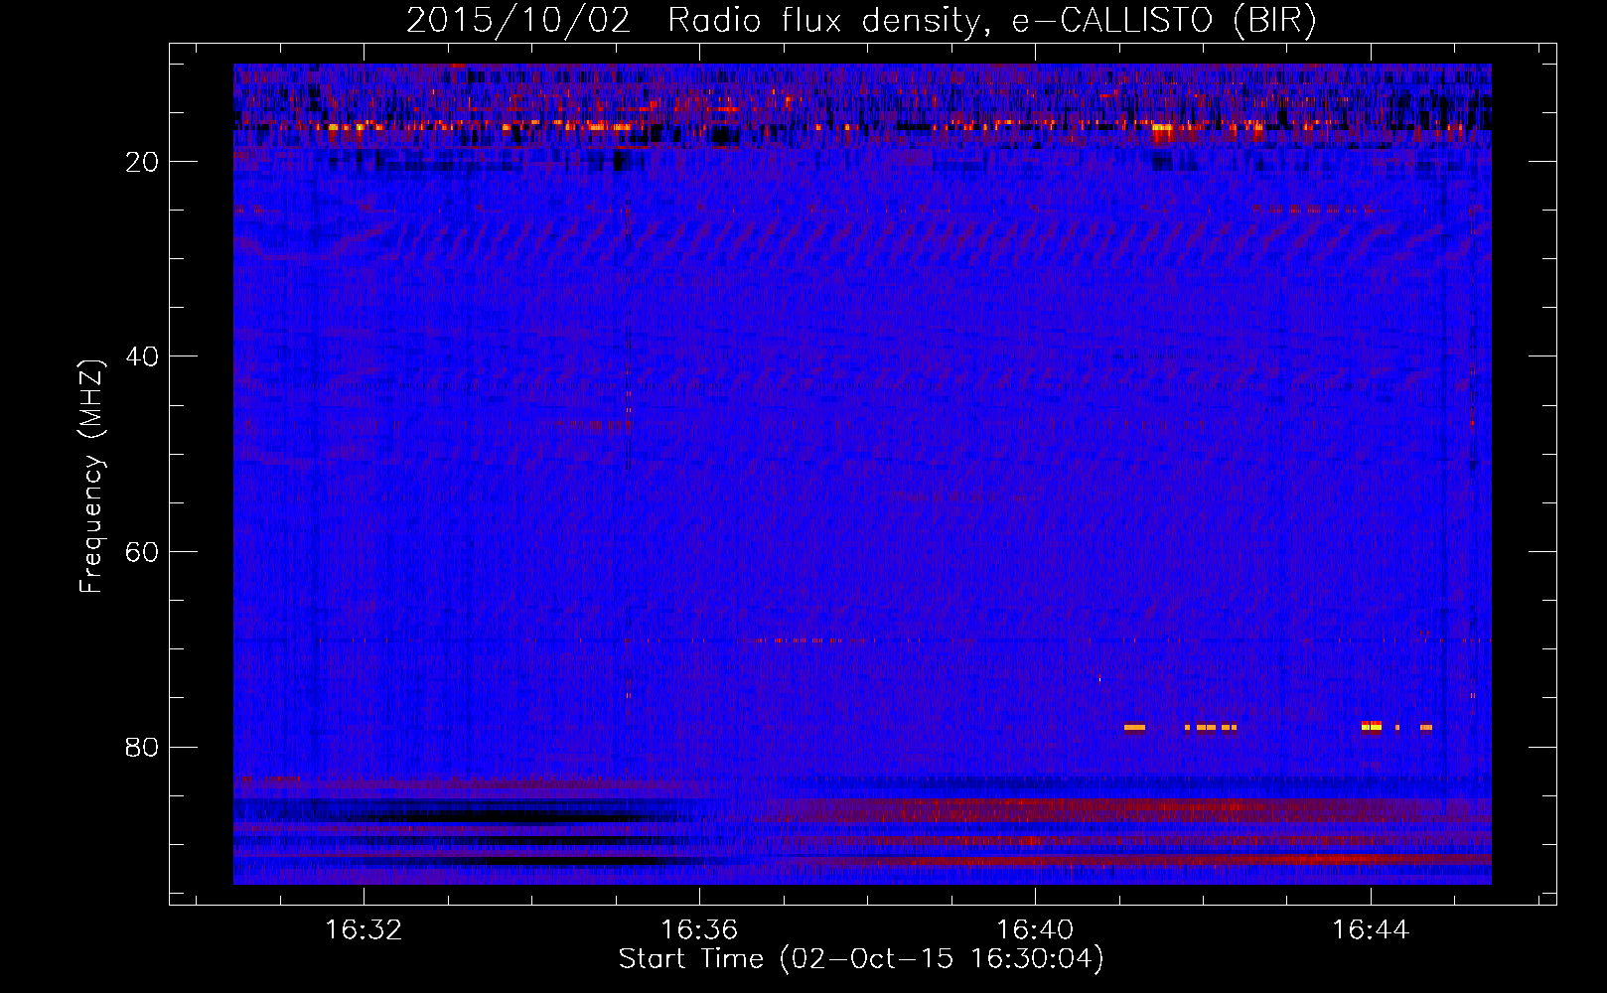1607x993 pixels.
Task: Click the 40 MHz frequency tick label
Action: (142, 356)
